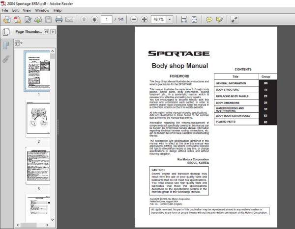Click WATERPROOFING AND RUSTPROOFING contents entry
The height and width of the screenshot is (229, 295).
[x=230, y=109]
